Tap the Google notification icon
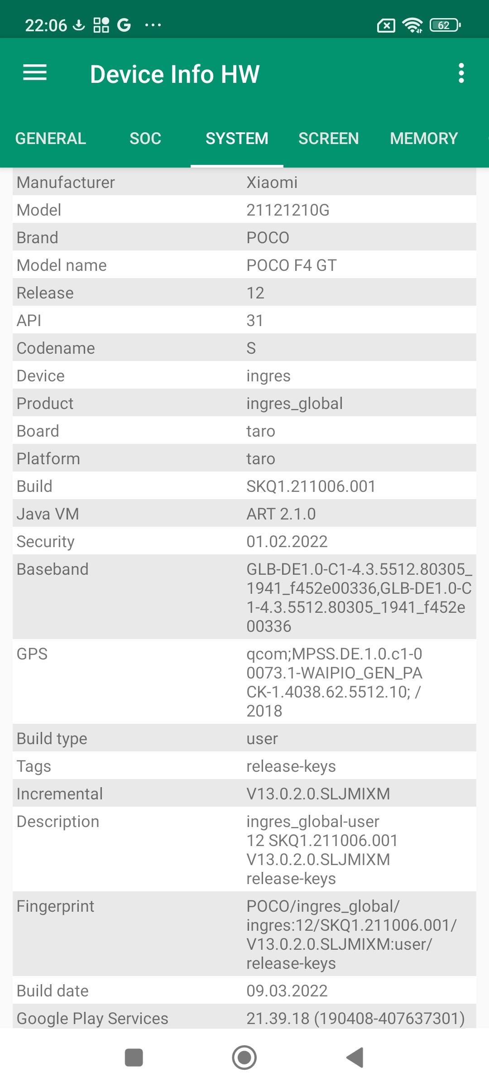Image resolution: width=489 pixels, height=1087 pixels. 124,25
